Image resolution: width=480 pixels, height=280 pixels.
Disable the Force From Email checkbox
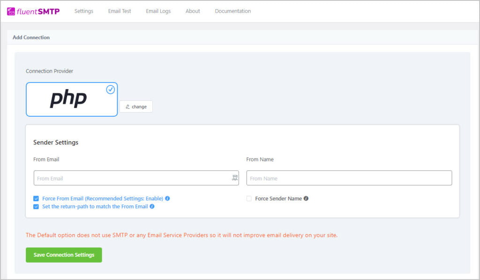click(x=36, y=198)
